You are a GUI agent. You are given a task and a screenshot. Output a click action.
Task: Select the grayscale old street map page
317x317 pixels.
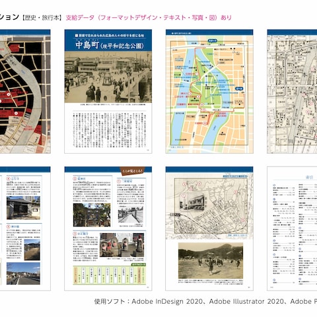click(x=292, y=91)
